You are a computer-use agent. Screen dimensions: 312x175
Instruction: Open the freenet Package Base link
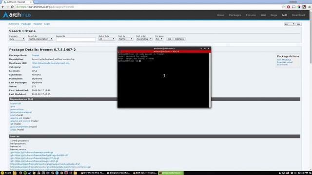36,55
